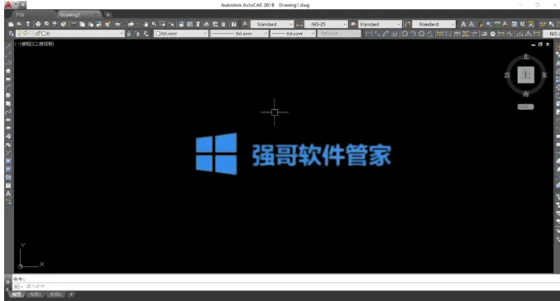Click the New drawing icon

tap(11, 24)
